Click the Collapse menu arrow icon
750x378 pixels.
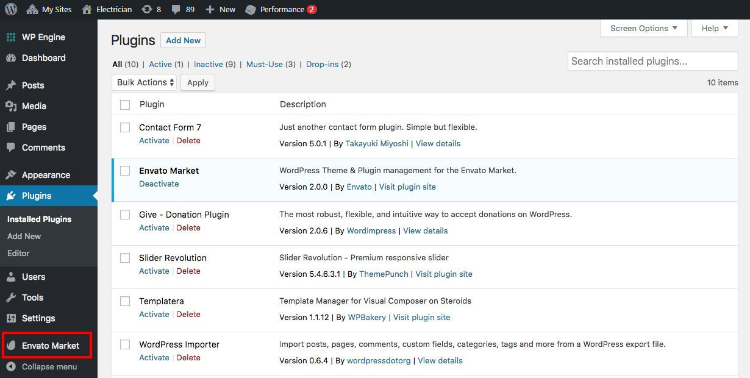pos(11,367)
